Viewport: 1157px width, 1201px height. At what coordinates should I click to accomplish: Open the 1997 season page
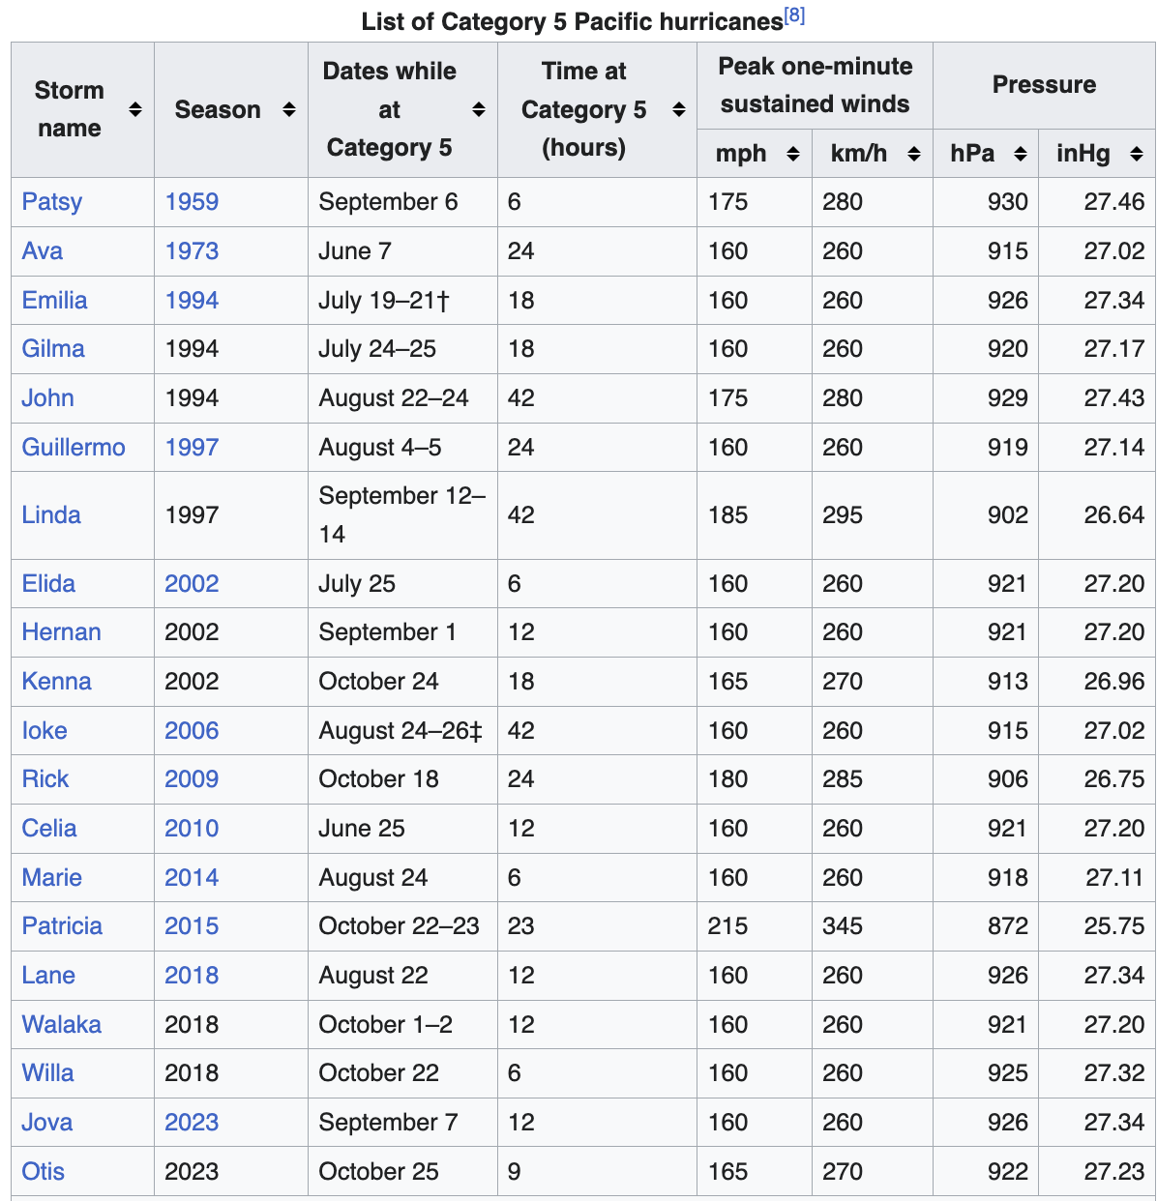pos(192,448)
